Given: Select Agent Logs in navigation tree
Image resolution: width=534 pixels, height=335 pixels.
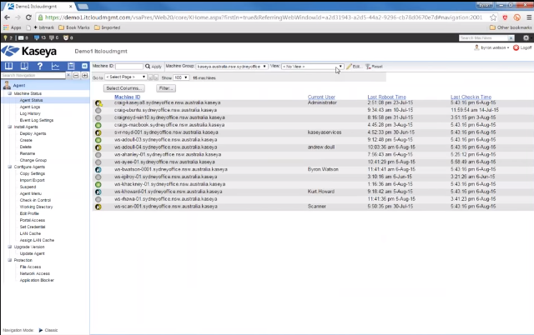Looking at the screenshot, I should click(30, 107).
